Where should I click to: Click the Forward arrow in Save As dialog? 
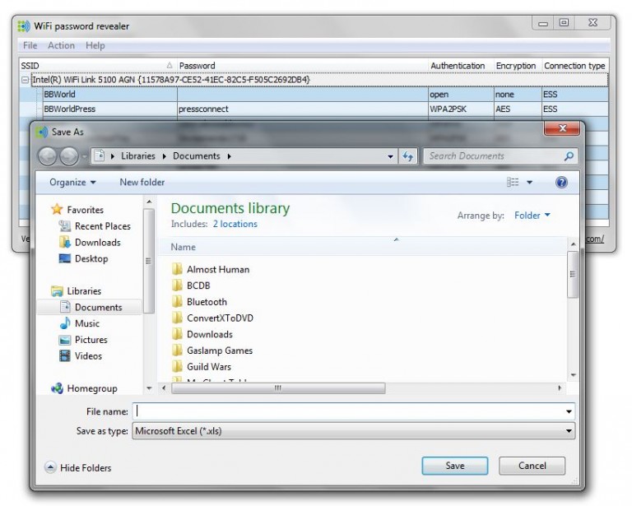(x=69, y=156)
